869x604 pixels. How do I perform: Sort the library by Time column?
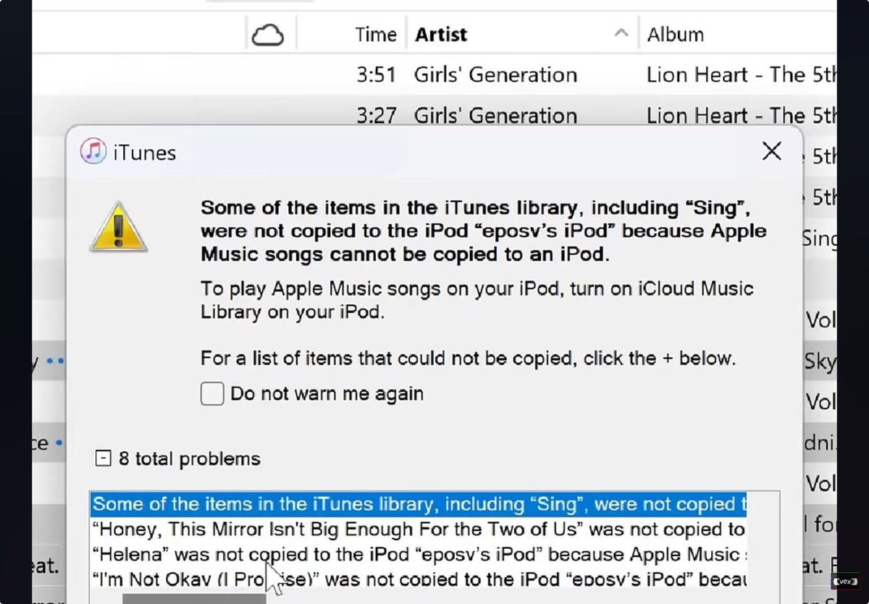tap(376, 34)
